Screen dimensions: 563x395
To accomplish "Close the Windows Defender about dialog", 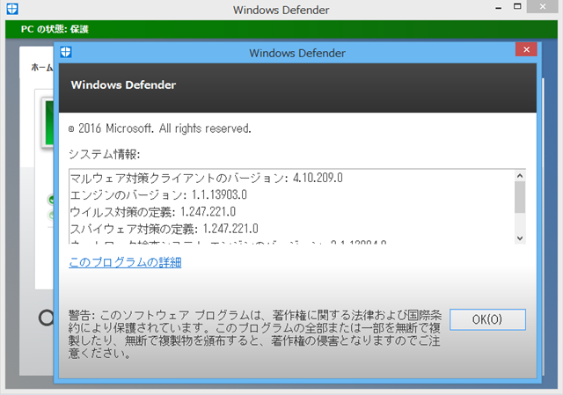I will coord(525,50).
